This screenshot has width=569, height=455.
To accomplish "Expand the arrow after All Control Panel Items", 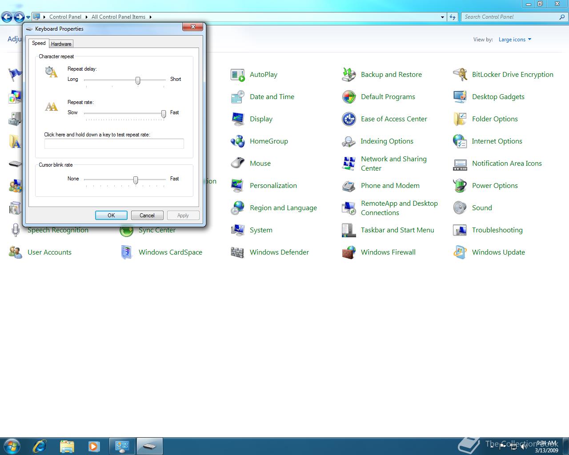I will (150, 17).
